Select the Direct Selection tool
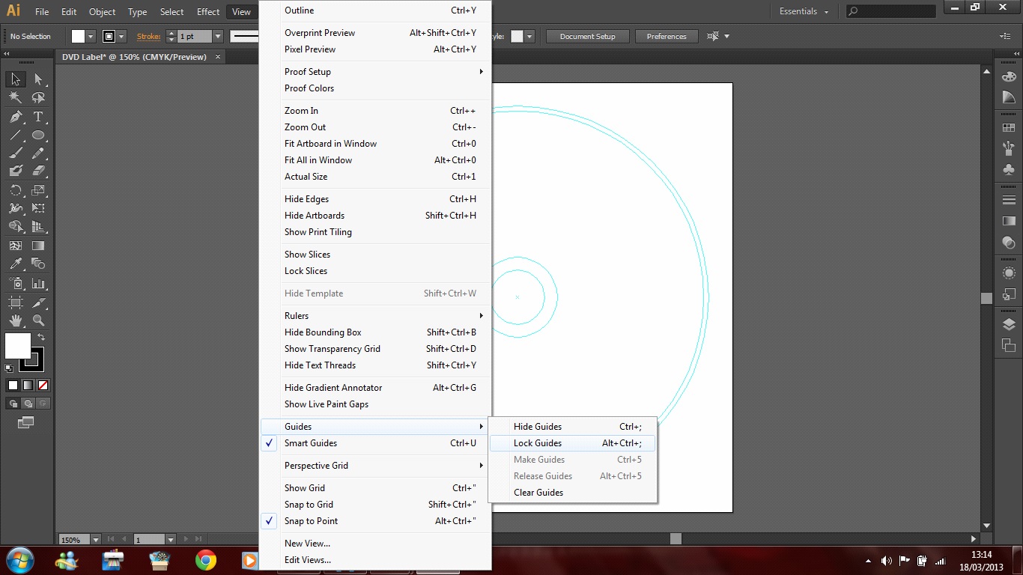1023x575 pixels. click(38, 79)
